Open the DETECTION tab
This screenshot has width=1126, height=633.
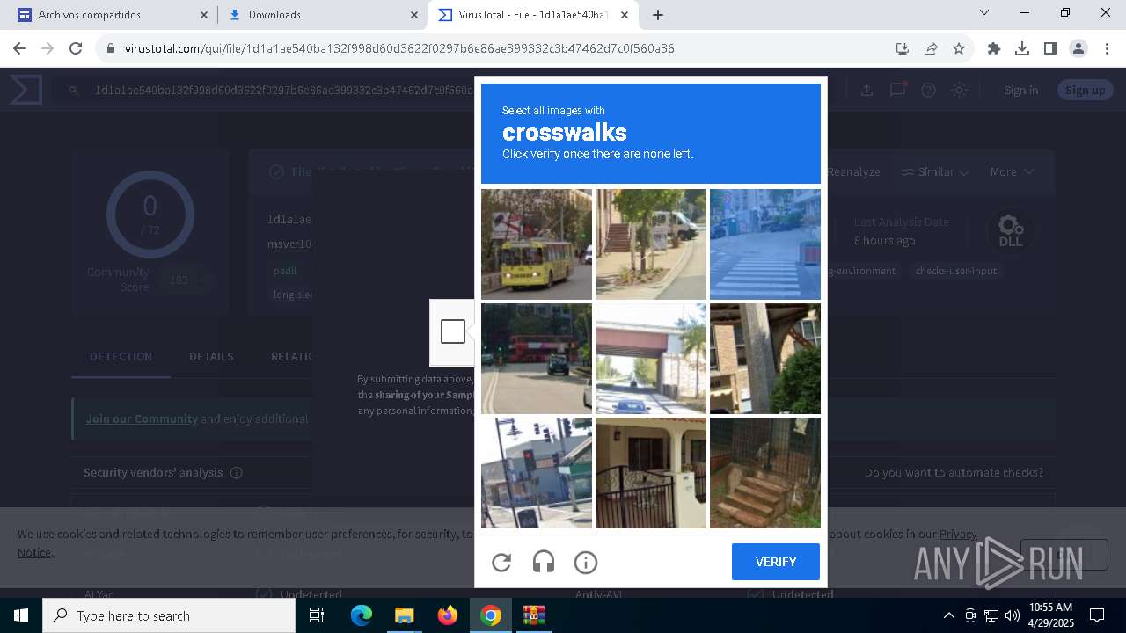click(121, 356)
